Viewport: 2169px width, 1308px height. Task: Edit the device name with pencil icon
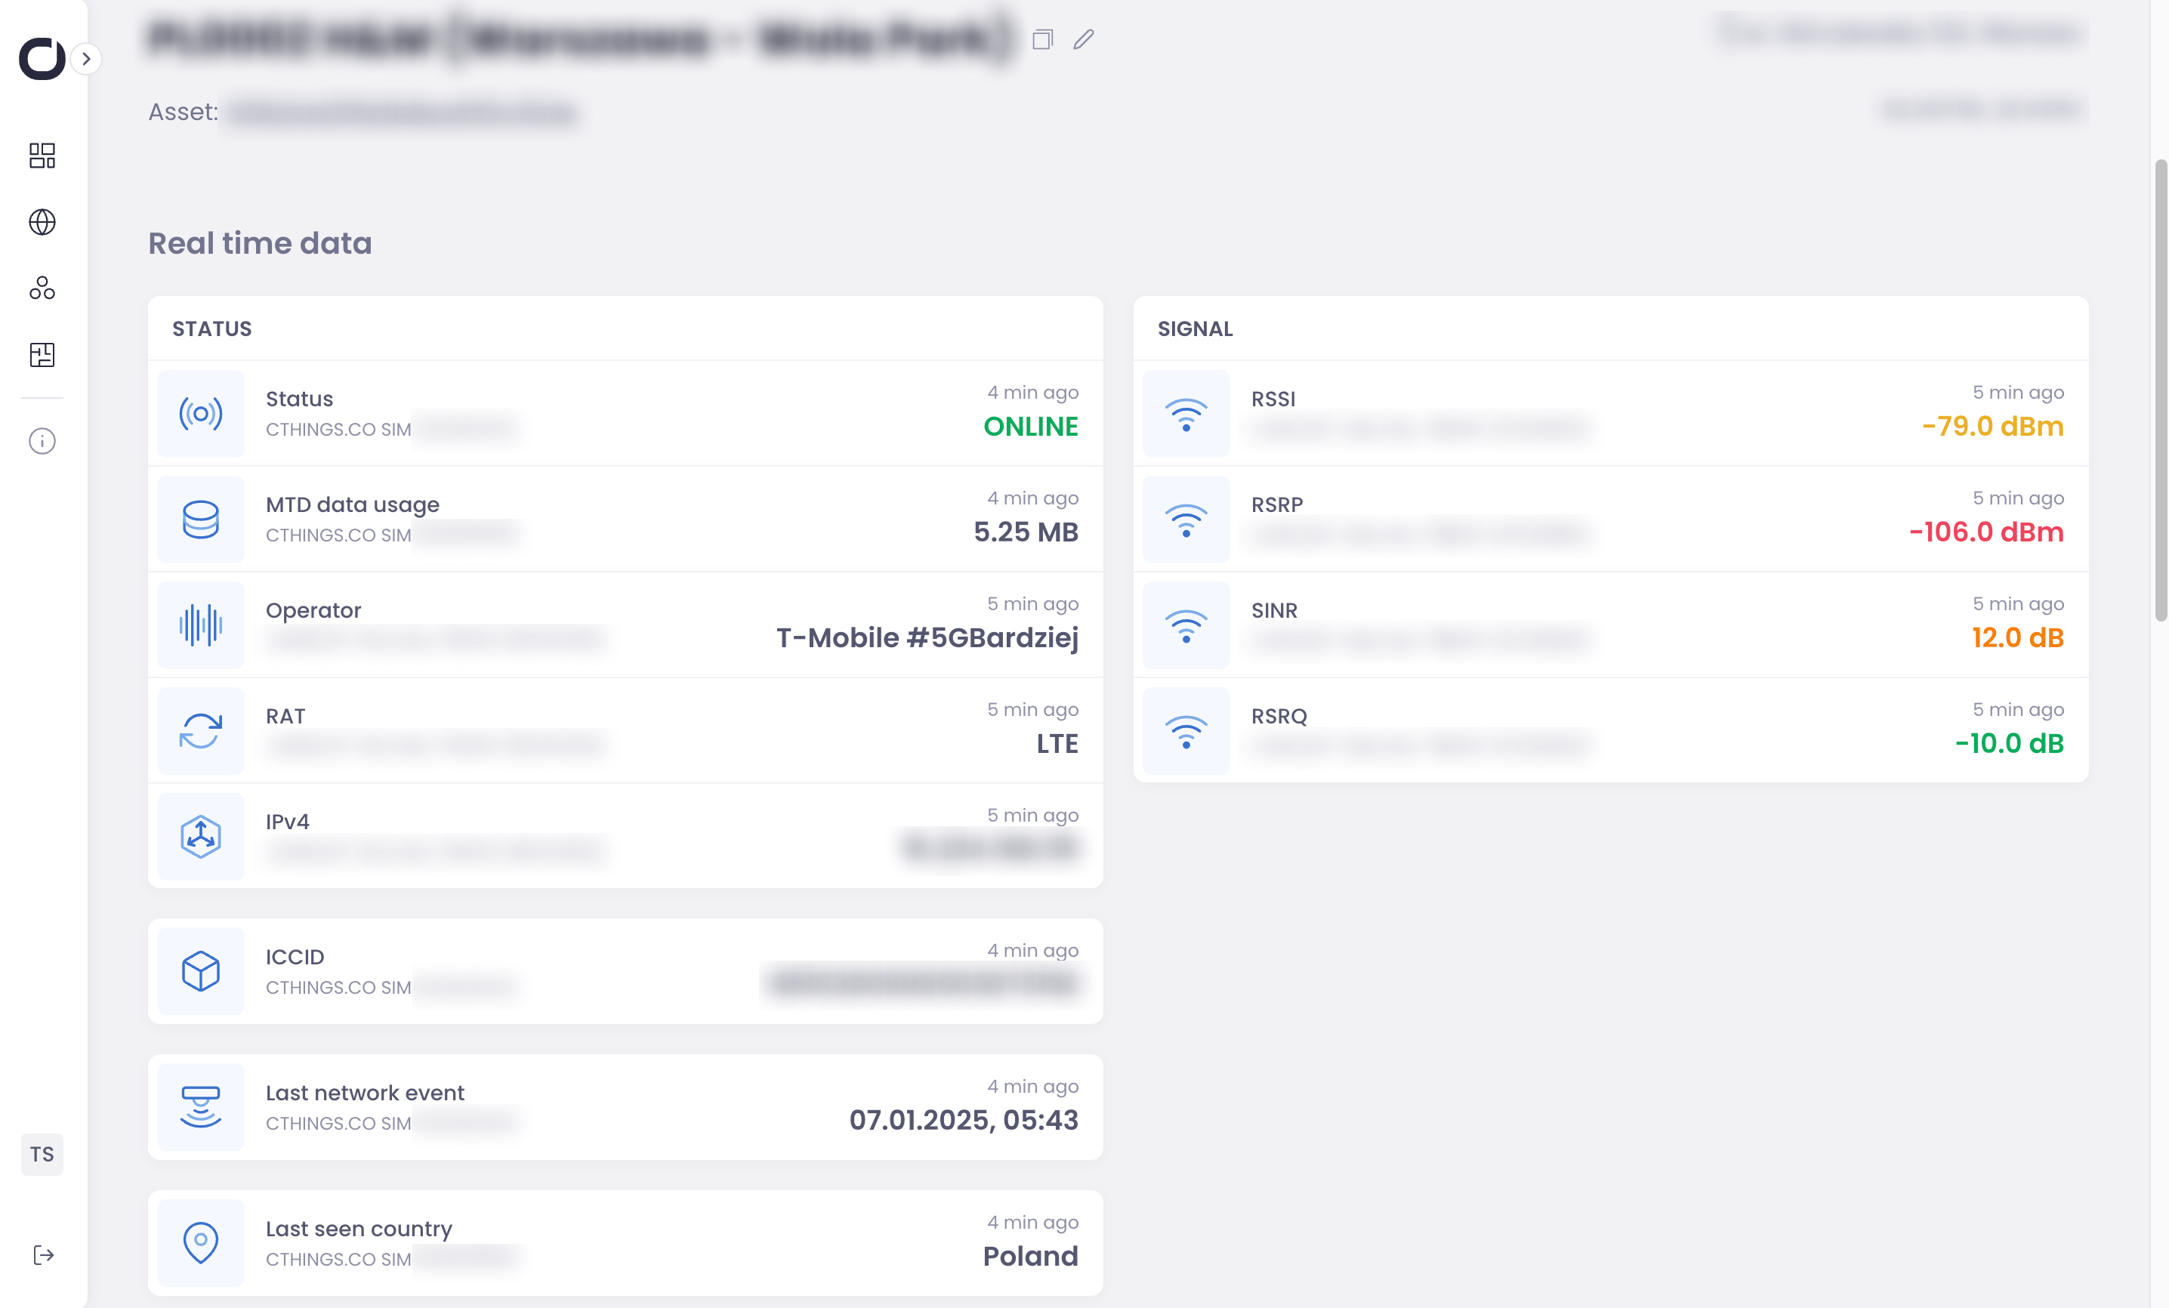pyautogui.click(x=1084, y=39)
